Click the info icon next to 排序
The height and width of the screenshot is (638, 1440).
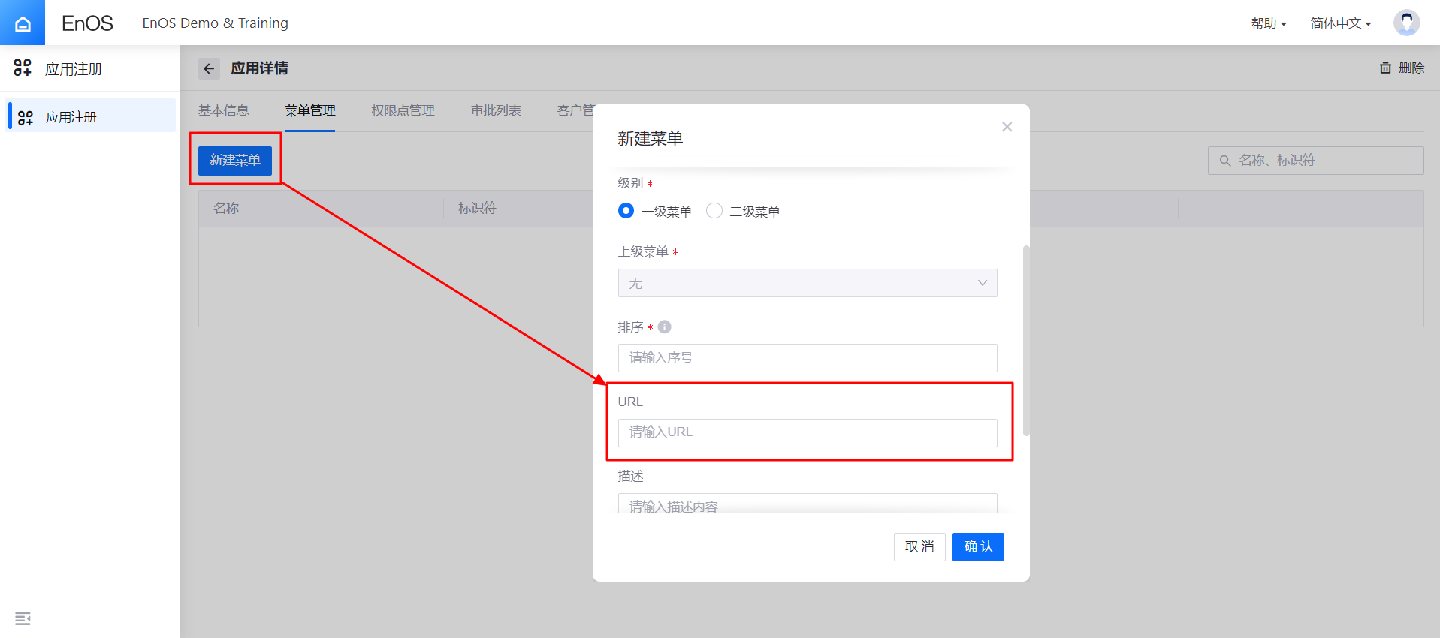(x=664, y=327)
